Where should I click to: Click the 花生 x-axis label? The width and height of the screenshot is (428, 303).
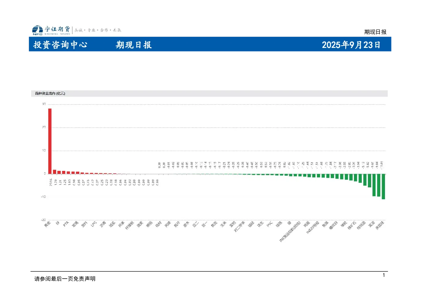point(260,224)
